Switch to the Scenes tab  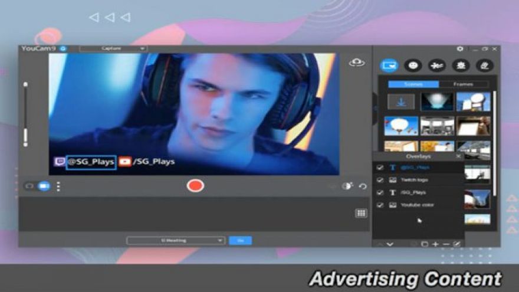[413, 84]
